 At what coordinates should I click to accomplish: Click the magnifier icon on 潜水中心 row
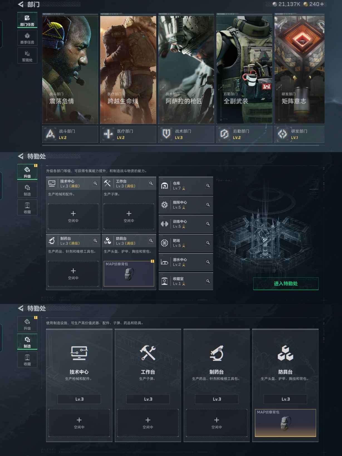pyautogui.click(x=208, y=262)
